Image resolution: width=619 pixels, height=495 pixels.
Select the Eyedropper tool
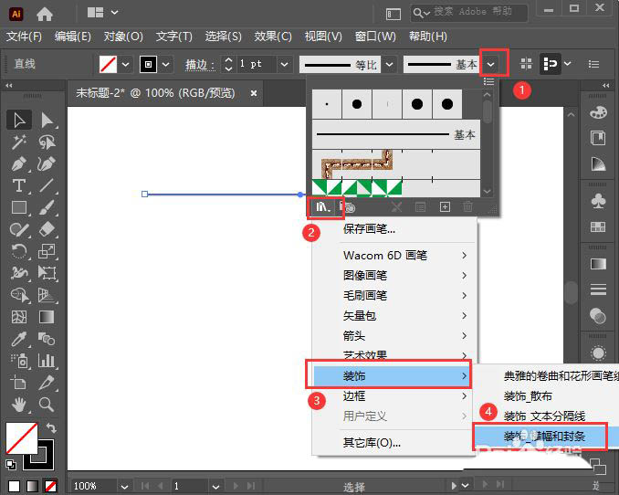click(x=19, y=339)
